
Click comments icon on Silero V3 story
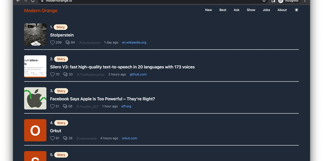(x=65, y=75)
